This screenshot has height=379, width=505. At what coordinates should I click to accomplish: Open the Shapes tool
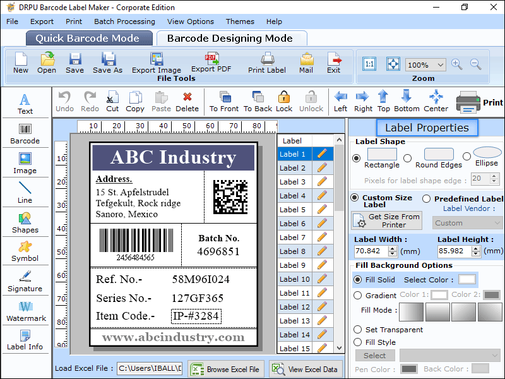coord(25,223)
